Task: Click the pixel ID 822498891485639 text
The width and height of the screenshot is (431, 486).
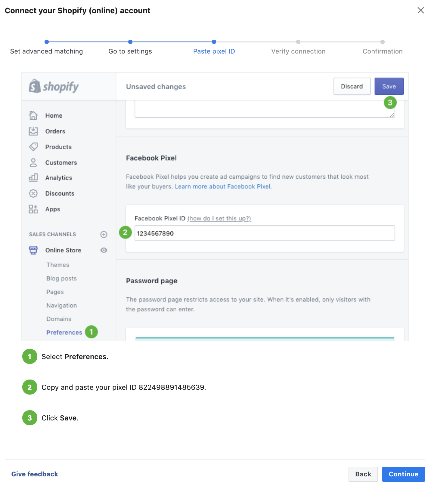Action: (172, 387)
